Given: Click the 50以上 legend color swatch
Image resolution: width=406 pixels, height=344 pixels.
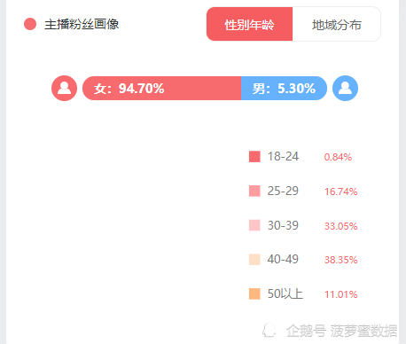Looking at the screenshot, I should (x=254, y=293).
